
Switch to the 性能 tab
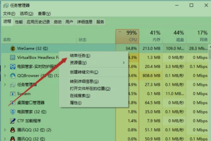pyautogui.click(x=19, y=22)
